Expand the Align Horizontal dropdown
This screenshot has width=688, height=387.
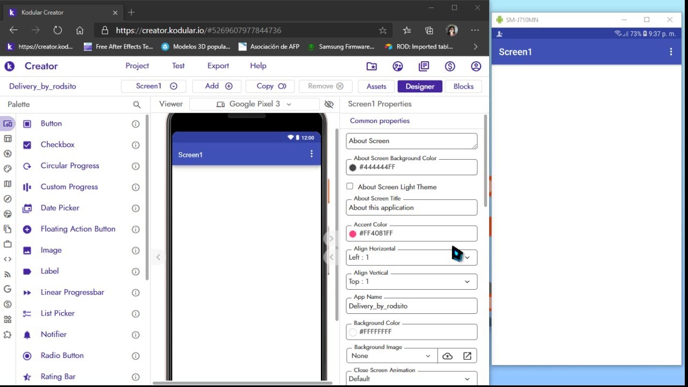[411, 257]
